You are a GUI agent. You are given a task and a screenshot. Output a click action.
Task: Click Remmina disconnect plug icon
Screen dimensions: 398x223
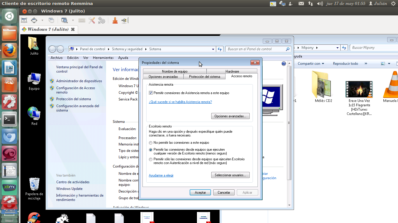(125, 20)
